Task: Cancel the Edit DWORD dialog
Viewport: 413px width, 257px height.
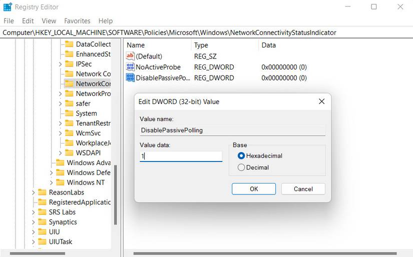Action: (303, 189)
